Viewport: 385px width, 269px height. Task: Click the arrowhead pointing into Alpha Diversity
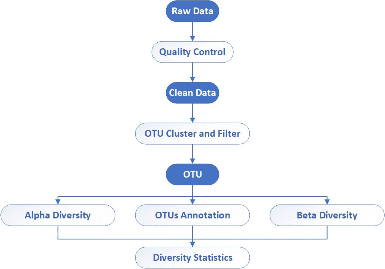click(58, 202)
